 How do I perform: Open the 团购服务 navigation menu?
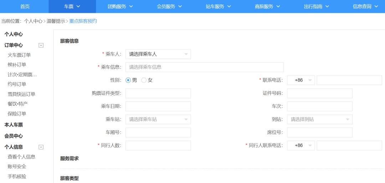pyautogui.click(x=120, y=6)
